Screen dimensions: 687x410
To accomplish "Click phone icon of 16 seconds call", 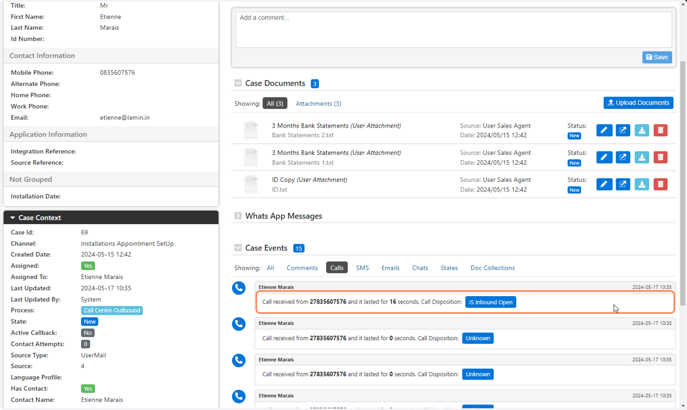I will 239,288.
